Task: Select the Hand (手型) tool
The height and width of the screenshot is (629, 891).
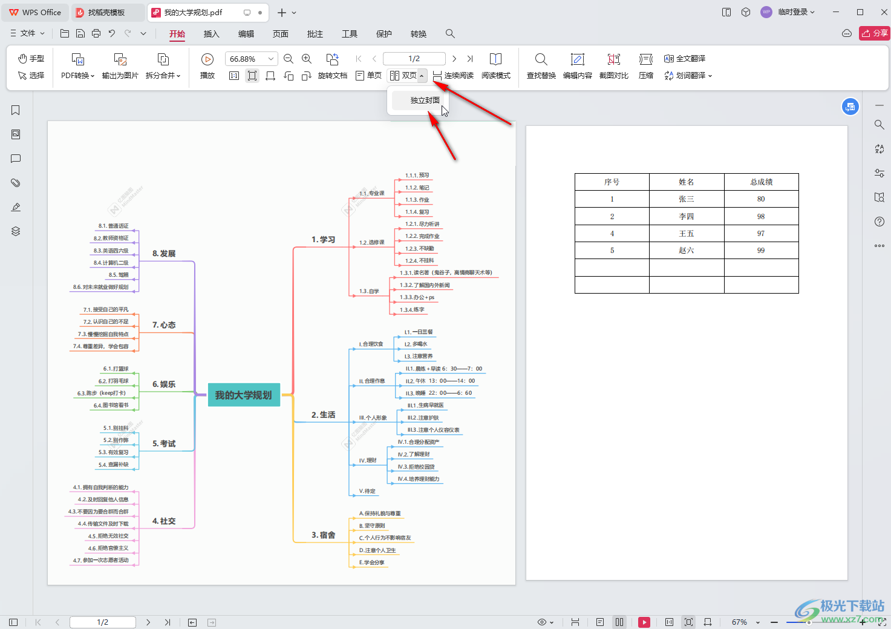Action: (31, 59)
